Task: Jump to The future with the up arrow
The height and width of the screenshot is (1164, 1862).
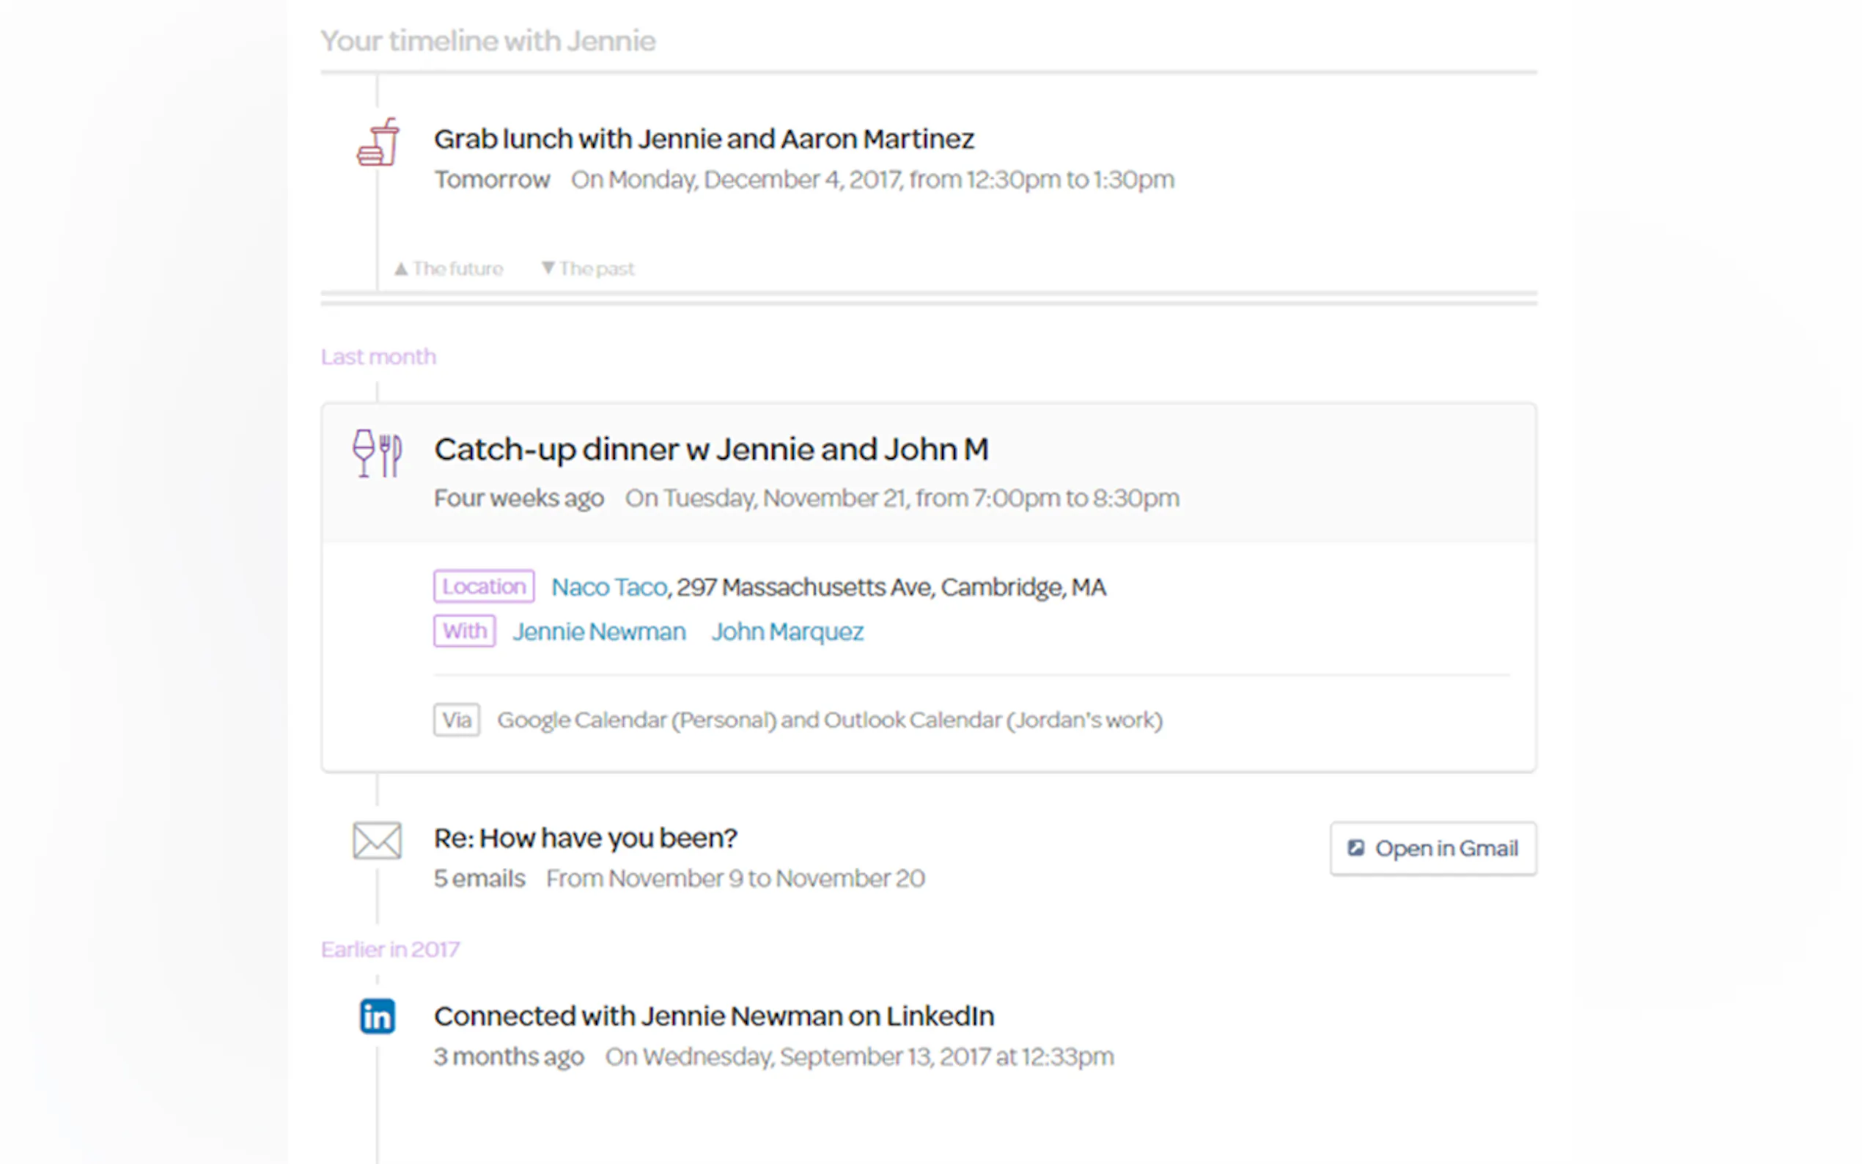Action: click(448, 269)
